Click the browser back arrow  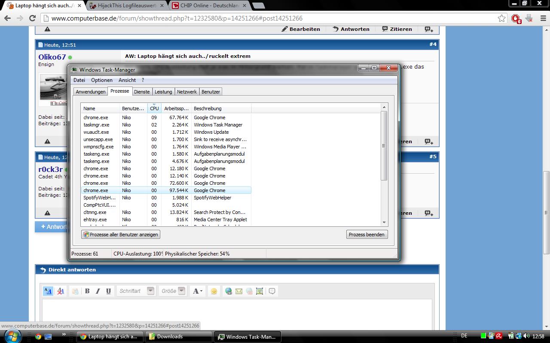7,18
